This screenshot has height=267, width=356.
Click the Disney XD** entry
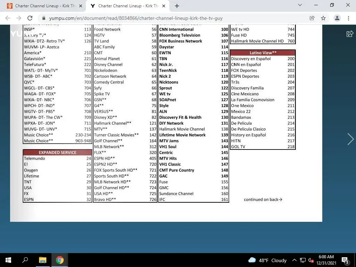(125, 118)
